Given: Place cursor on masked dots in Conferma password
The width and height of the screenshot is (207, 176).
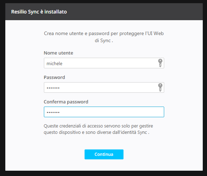Looking at the screenshot, I should pos(53,113).
